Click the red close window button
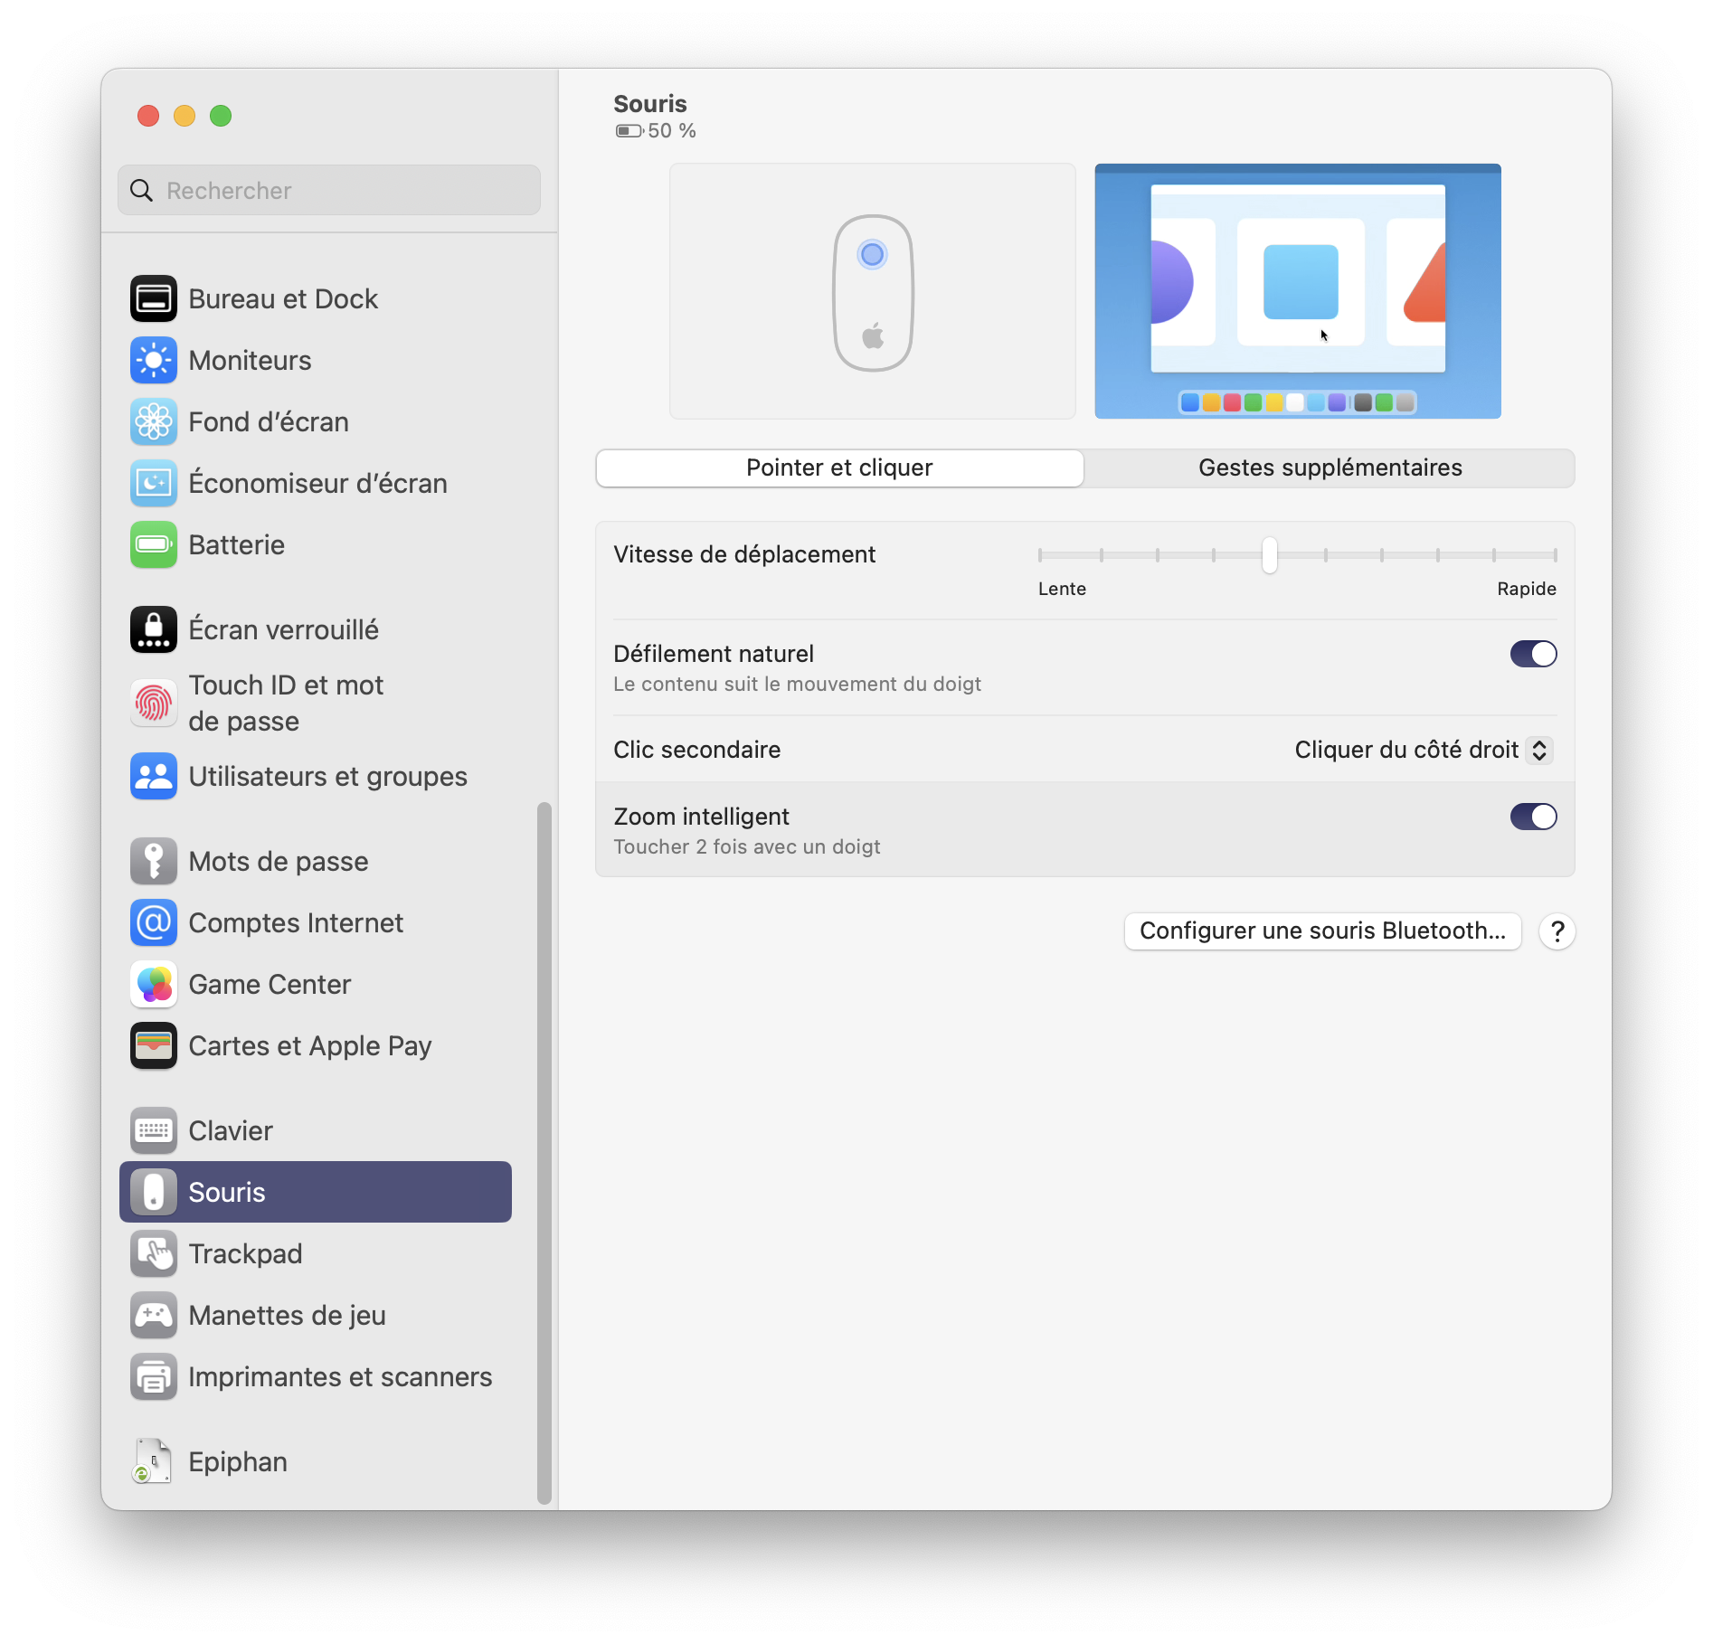The image size is (1713, 1644). click(x=148, y=116)
